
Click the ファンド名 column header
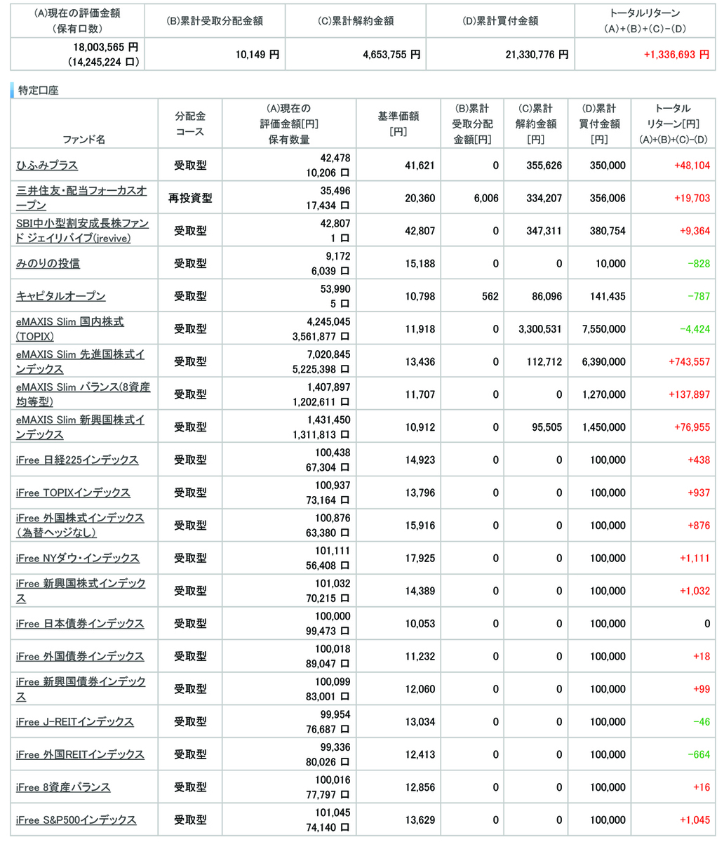pos(83,139)
